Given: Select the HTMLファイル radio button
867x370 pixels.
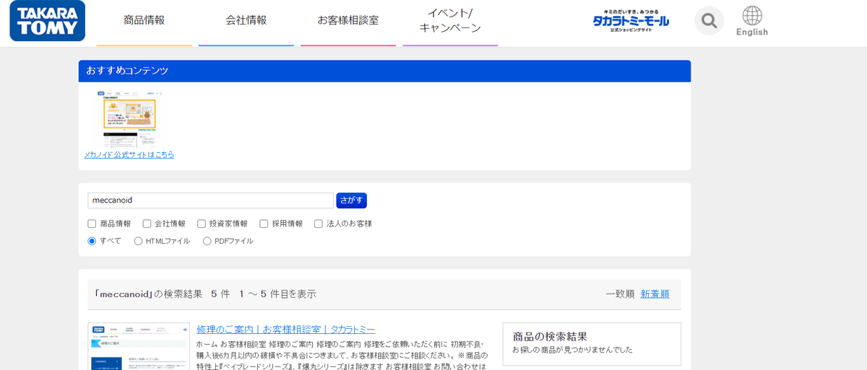Looking at the screenshot, I should click(138, 241).
